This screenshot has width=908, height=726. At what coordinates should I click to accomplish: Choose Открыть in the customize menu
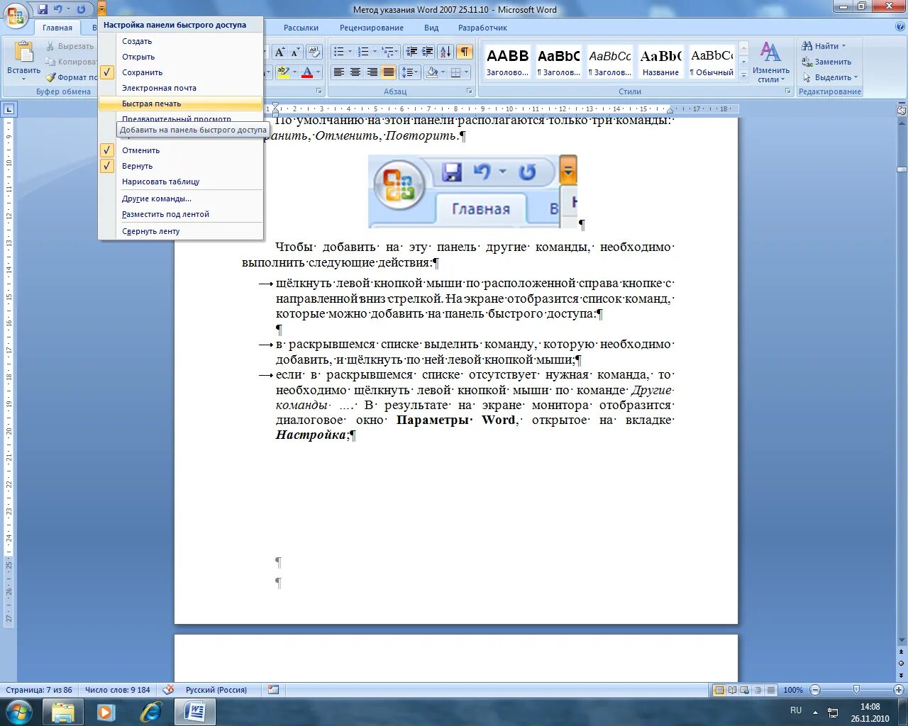click(181, 57)
